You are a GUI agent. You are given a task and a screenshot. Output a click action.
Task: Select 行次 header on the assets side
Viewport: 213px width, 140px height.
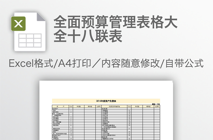71,106
